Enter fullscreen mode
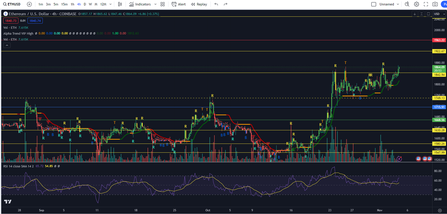Screen dimensions: 447x214 [x=426, y=4]
